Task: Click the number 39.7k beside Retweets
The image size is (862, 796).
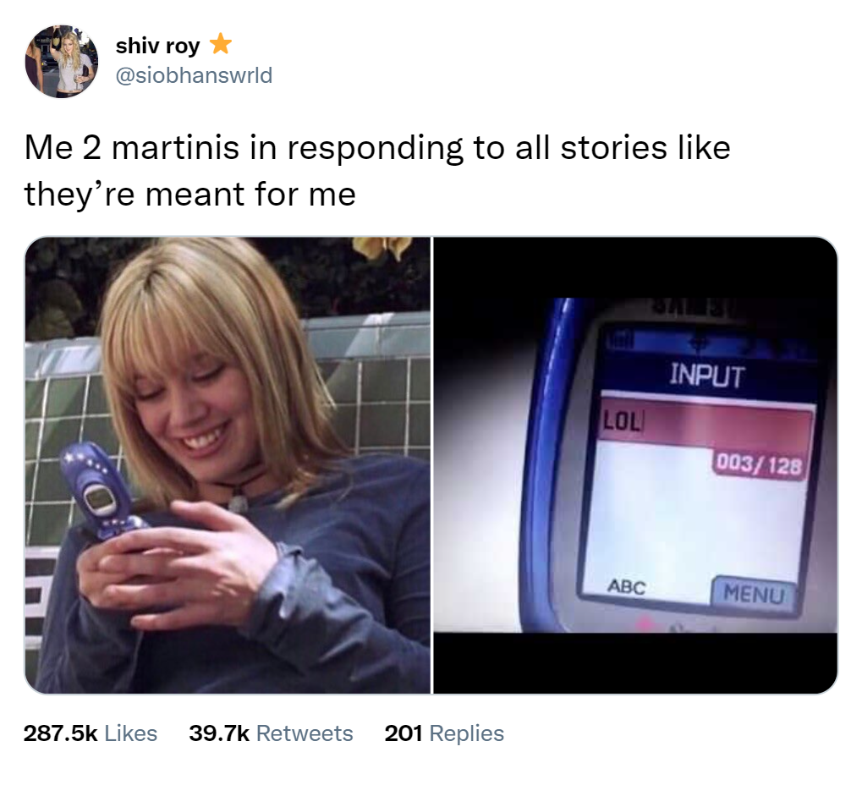Action: point(219,733)
